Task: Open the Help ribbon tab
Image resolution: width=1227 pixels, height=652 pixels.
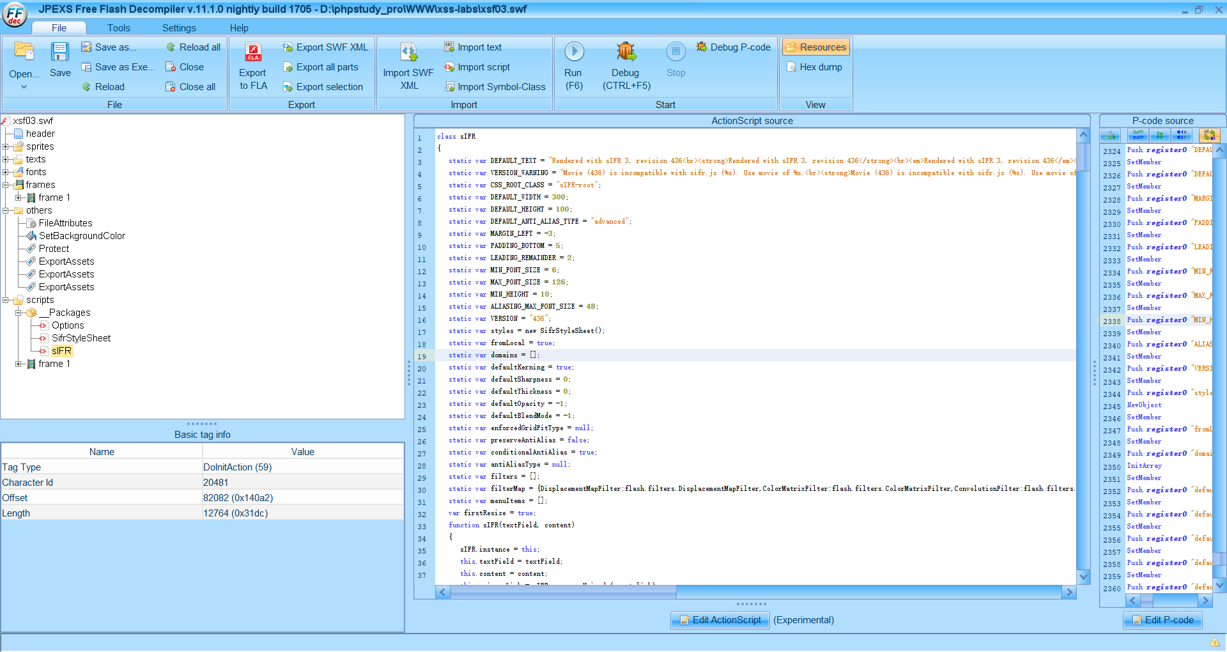Action: point(239,27)
